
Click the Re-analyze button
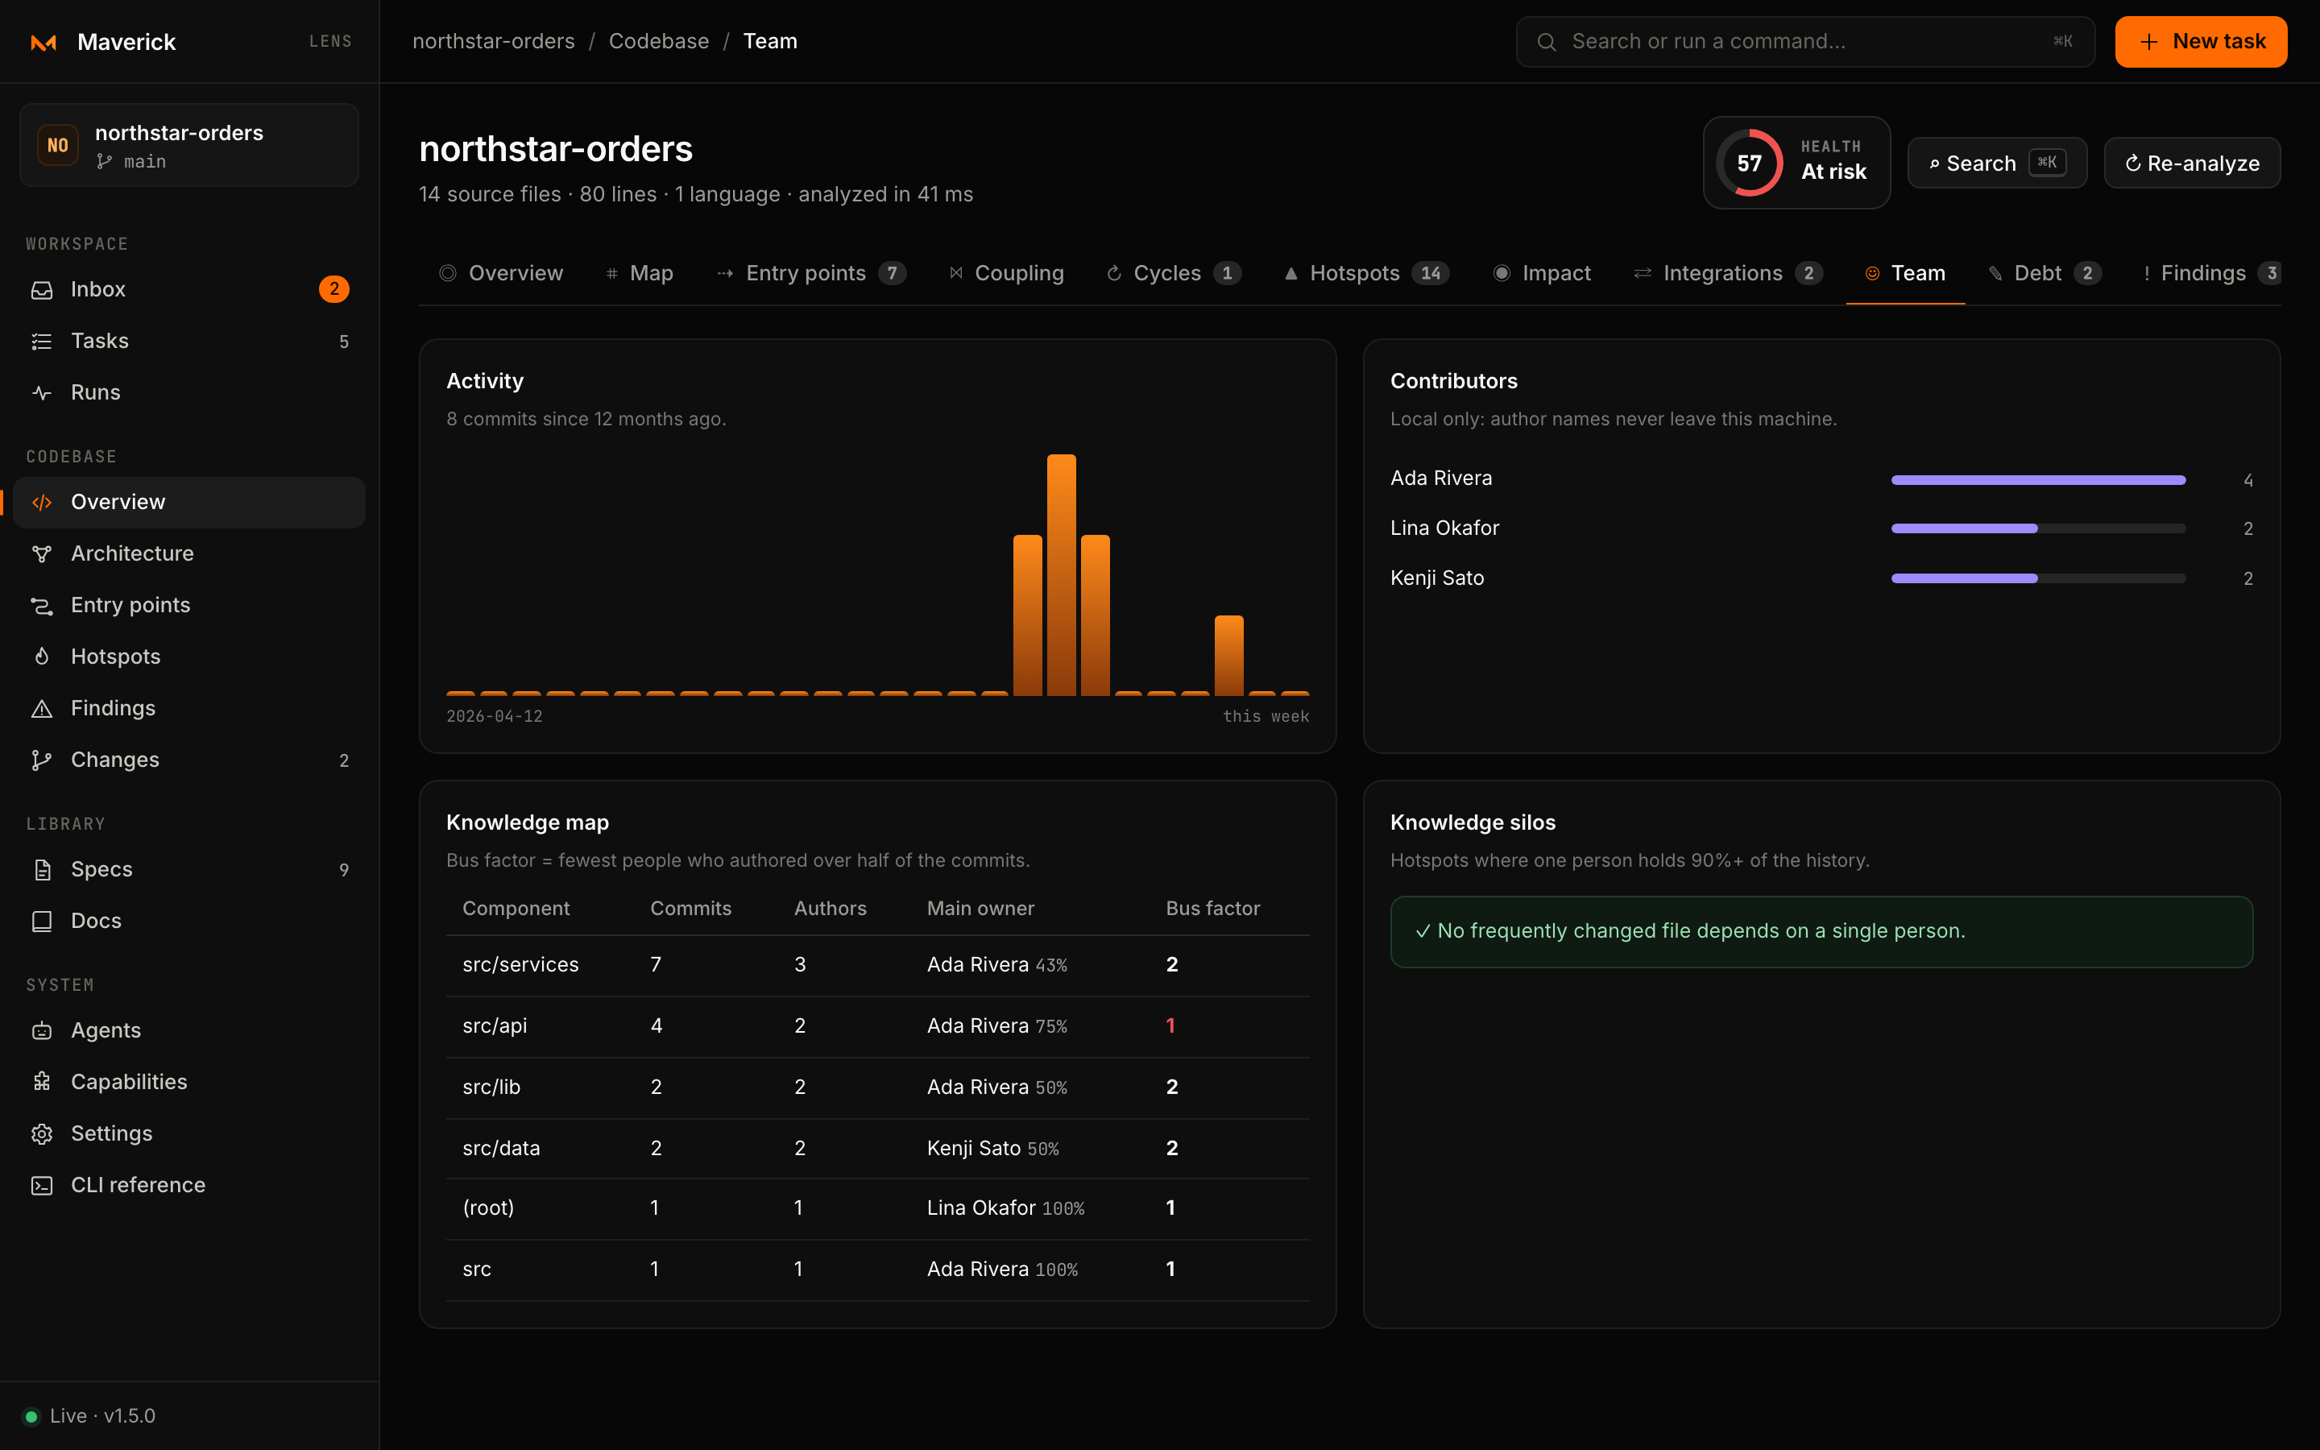(2192, 164)
